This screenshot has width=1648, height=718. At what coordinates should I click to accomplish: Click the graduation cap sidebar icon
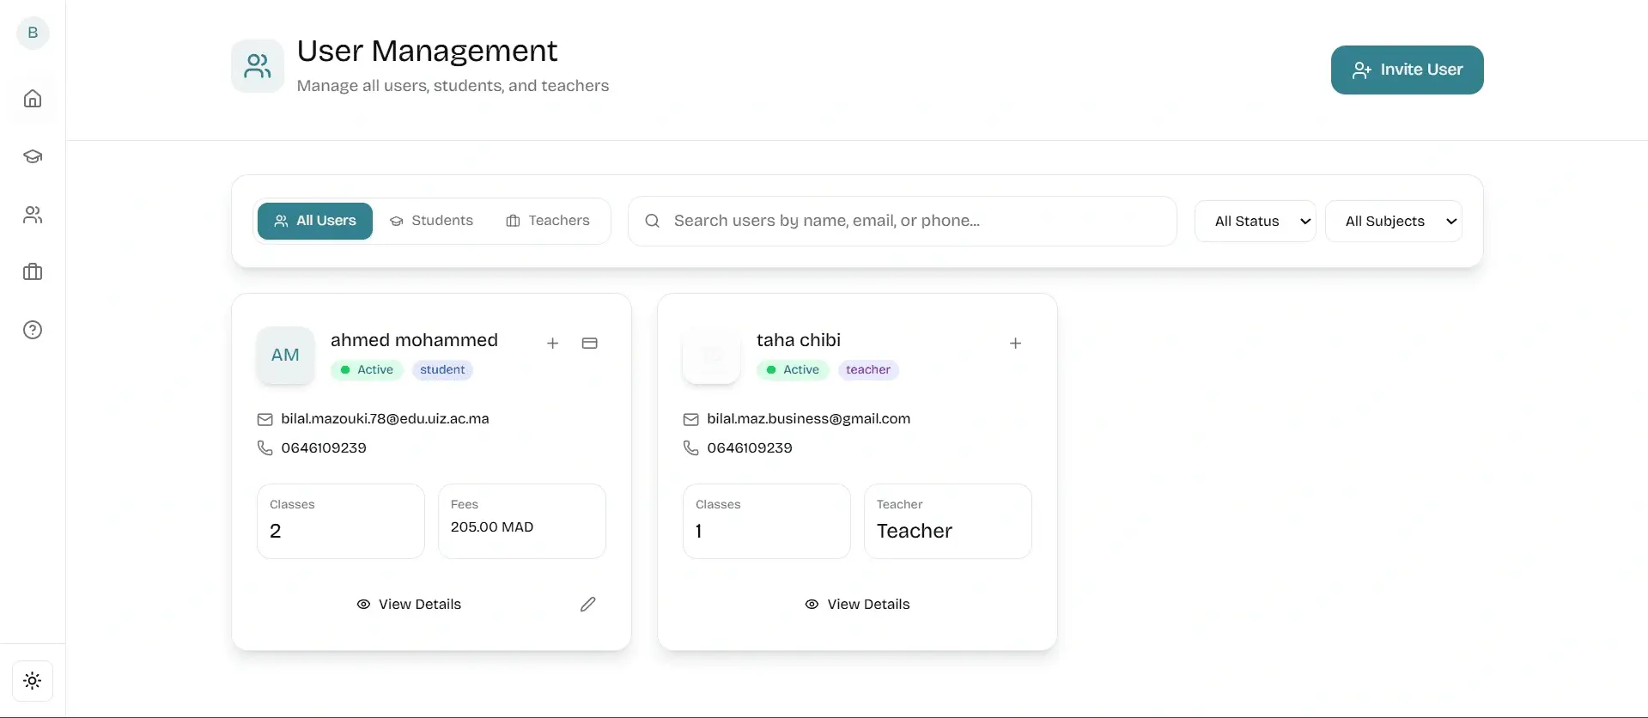pos(33,156)
